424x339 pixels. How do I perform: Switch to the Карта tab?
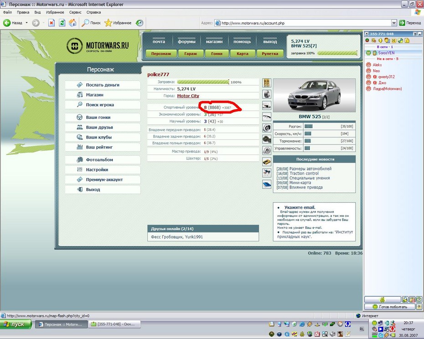tap(242, 53)
